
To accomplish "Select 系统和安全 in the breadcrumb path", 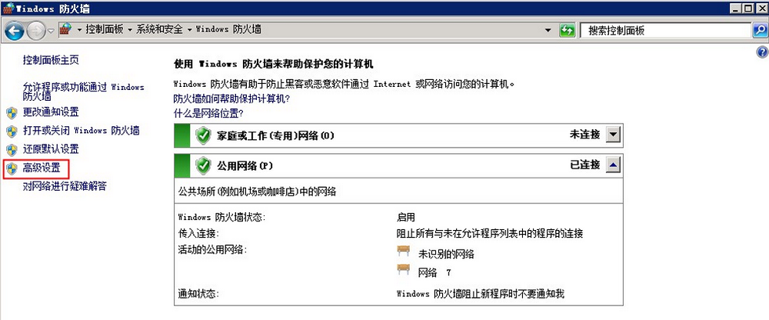I will 159,29.
